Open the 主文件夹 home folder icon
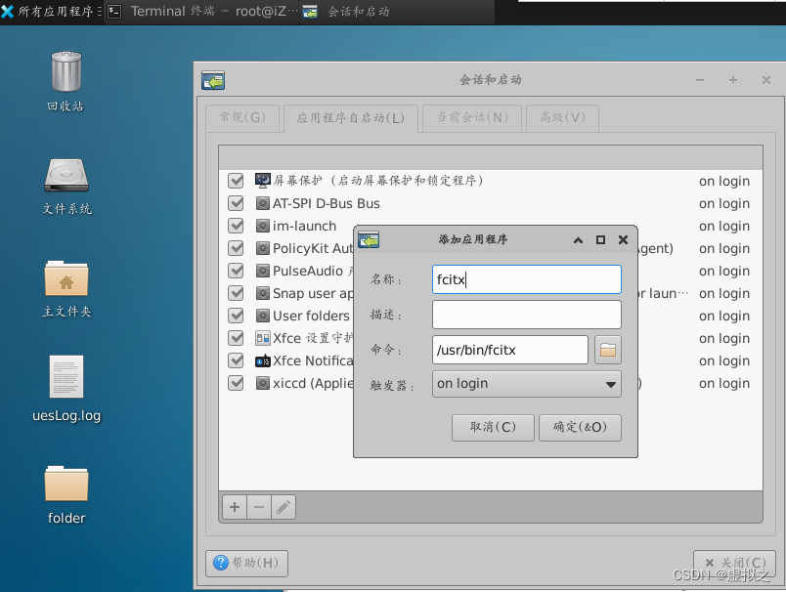This screenshot has height=592, width=786. pos(66,278)
